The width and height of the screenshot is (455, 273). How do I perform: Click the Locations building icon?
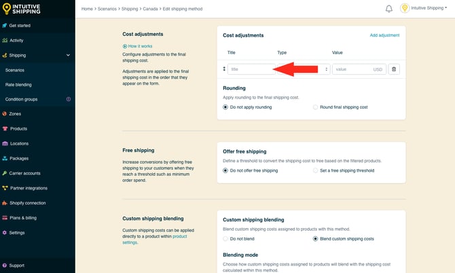pos(5,143)
